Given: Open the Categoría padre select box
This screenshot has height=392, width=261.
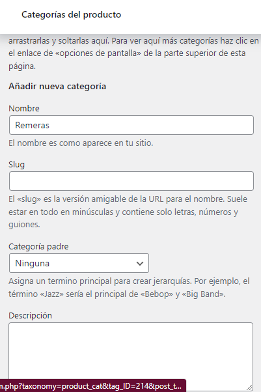Looking at the screenshot, I should click(x=79, y=263).
